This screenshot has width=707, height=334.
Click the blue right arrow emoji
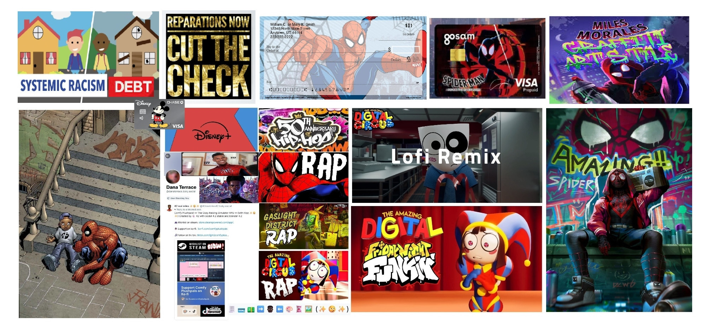click(x=261, y=309)
